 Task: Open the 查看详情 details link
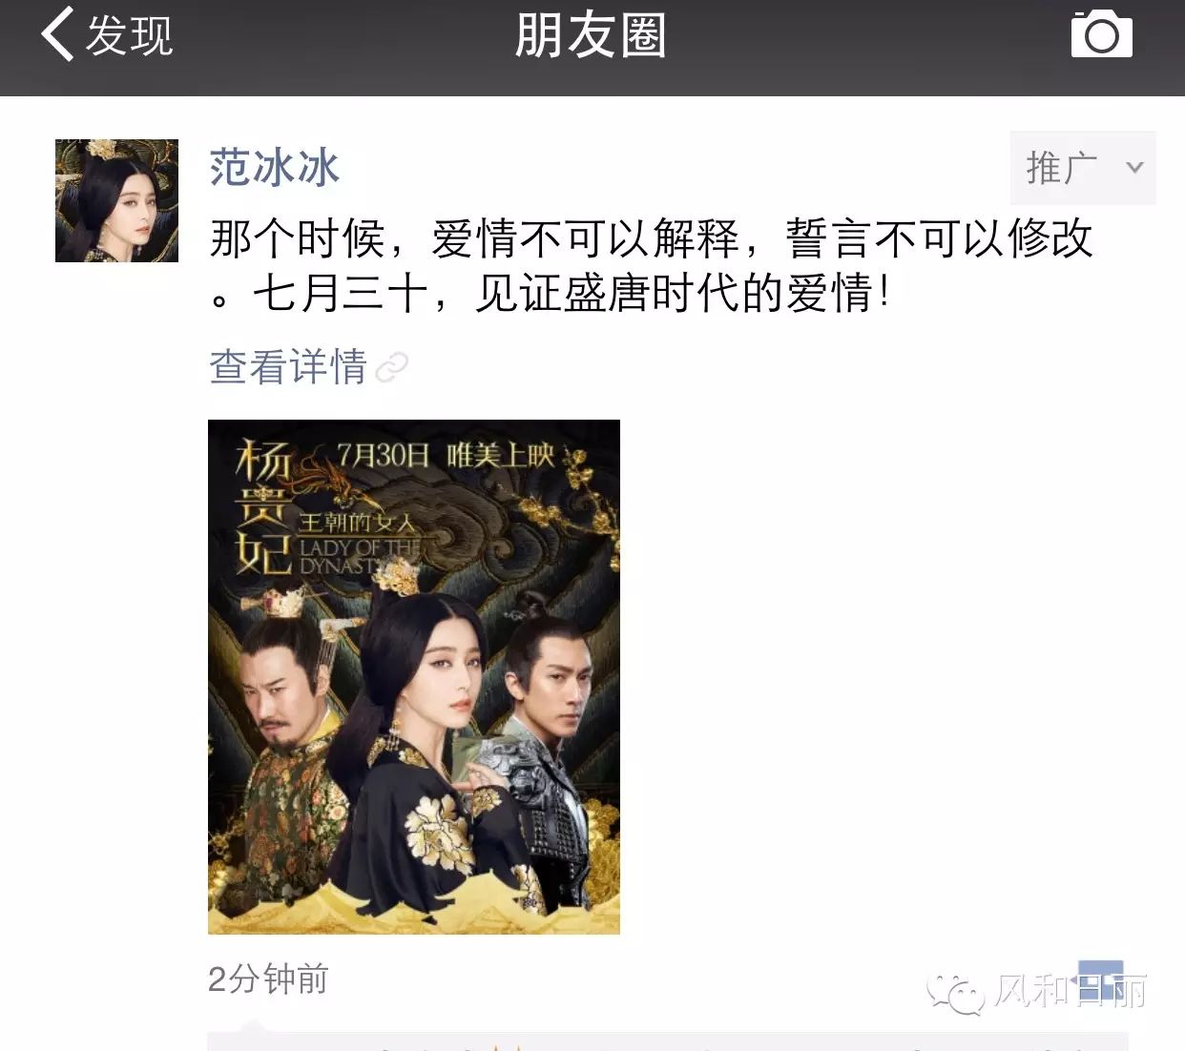tap(288, 366)
